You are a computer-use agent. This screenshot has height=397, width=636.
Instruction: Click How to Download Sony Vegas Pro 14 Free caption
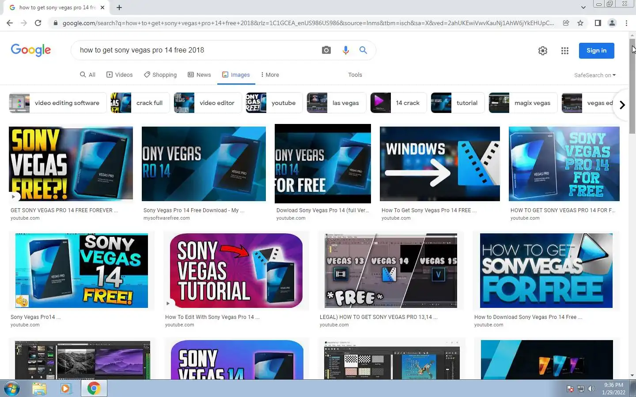pos(528,317)
